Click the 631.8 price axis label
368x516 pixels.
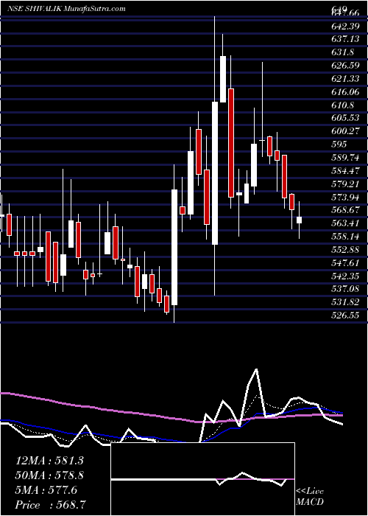(343, 52)
